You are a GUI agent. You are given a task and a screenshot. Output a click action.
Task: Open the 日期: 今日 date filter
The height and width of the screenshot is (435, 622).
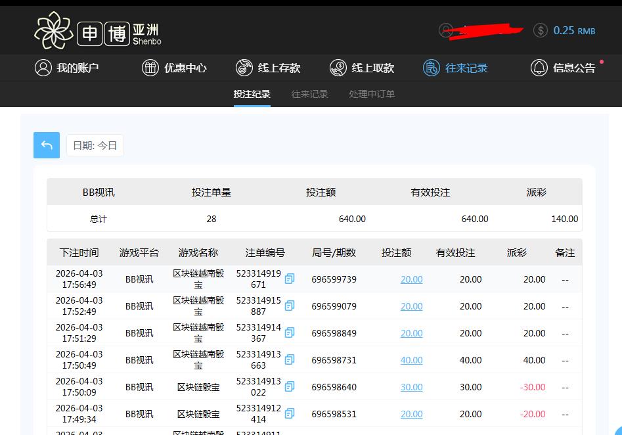[95, 145]
